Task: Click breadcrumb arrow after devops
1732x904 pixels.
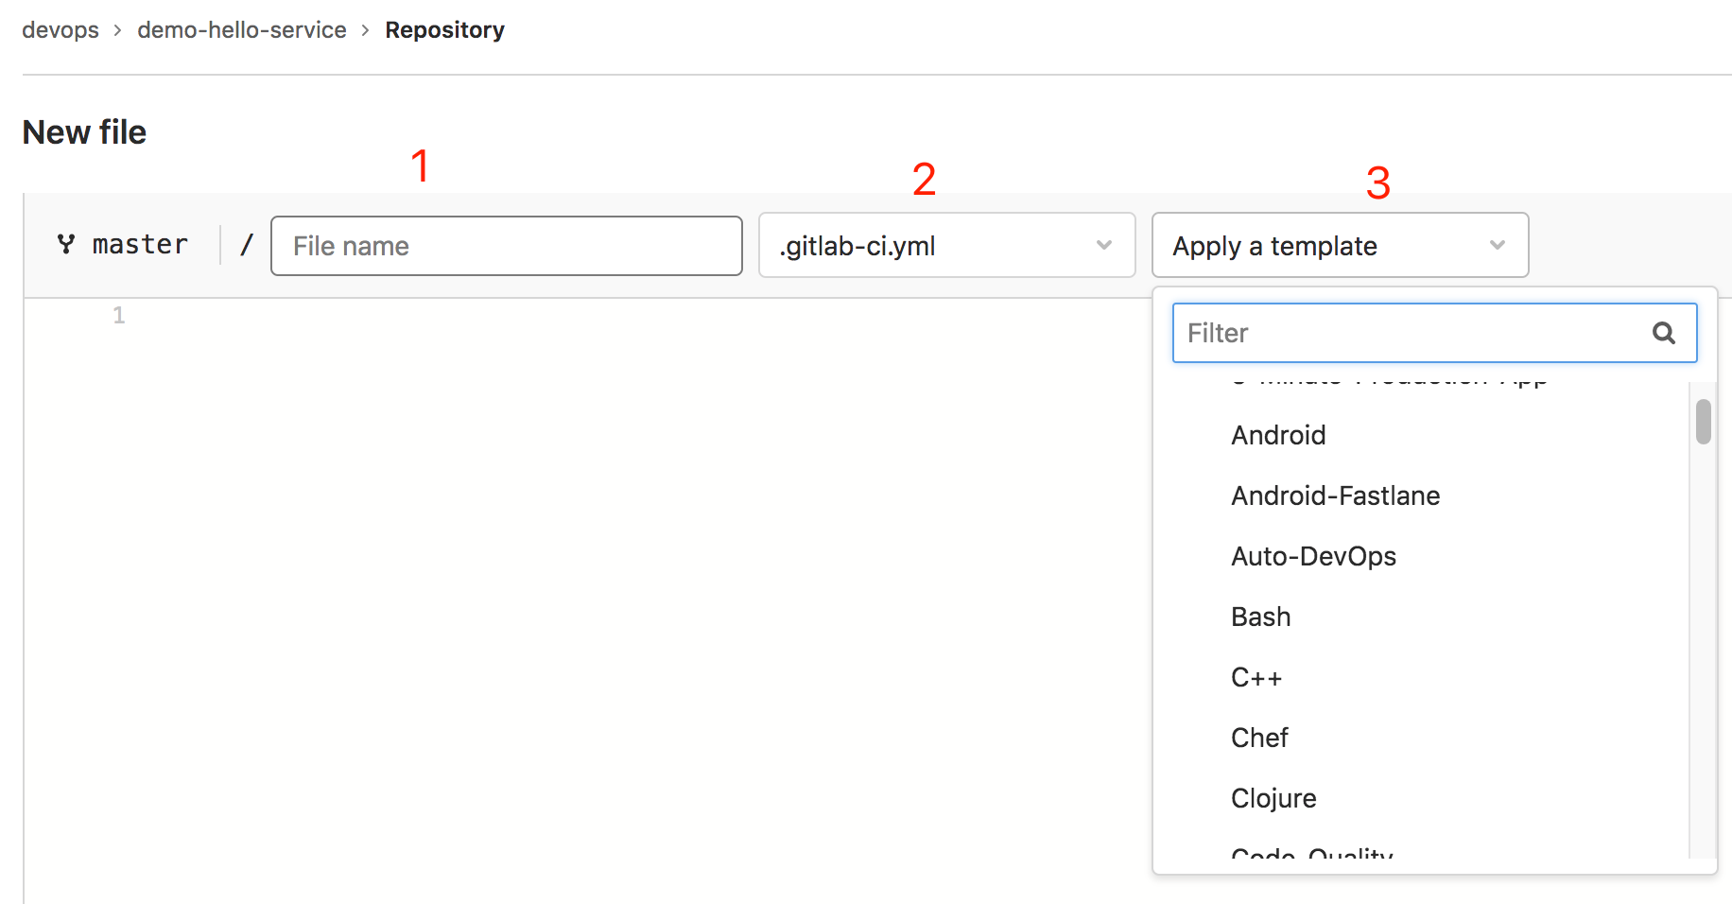Action: click(117, 30)
